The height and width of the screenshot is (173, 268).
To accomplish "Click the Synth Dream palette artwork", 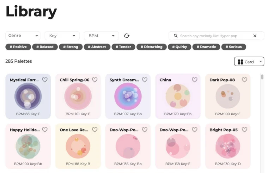I will pyautogui.click(x=128, y=97).
